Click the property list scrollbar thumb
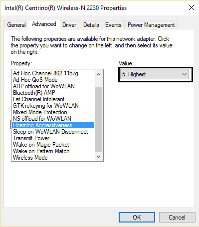This screenshot has height=227, width=199. (x=98, y=120)
